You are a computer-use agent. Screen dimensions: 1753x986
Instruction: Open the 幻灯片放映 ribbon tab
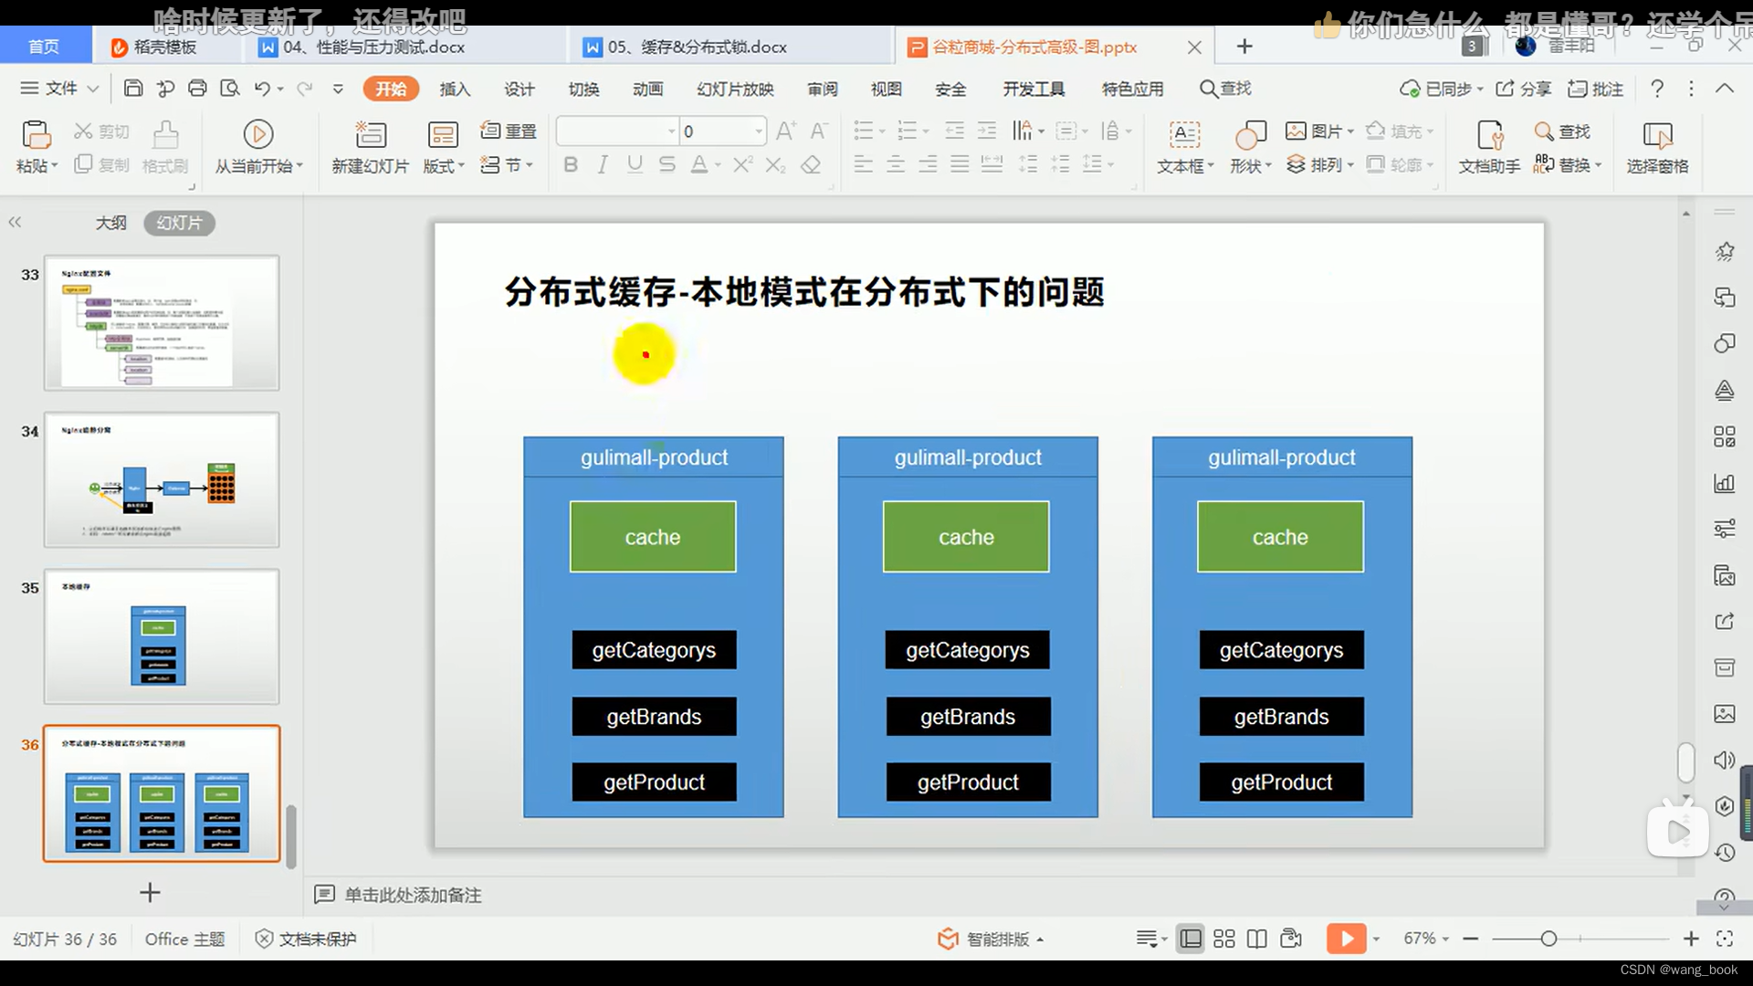(735, 89)
